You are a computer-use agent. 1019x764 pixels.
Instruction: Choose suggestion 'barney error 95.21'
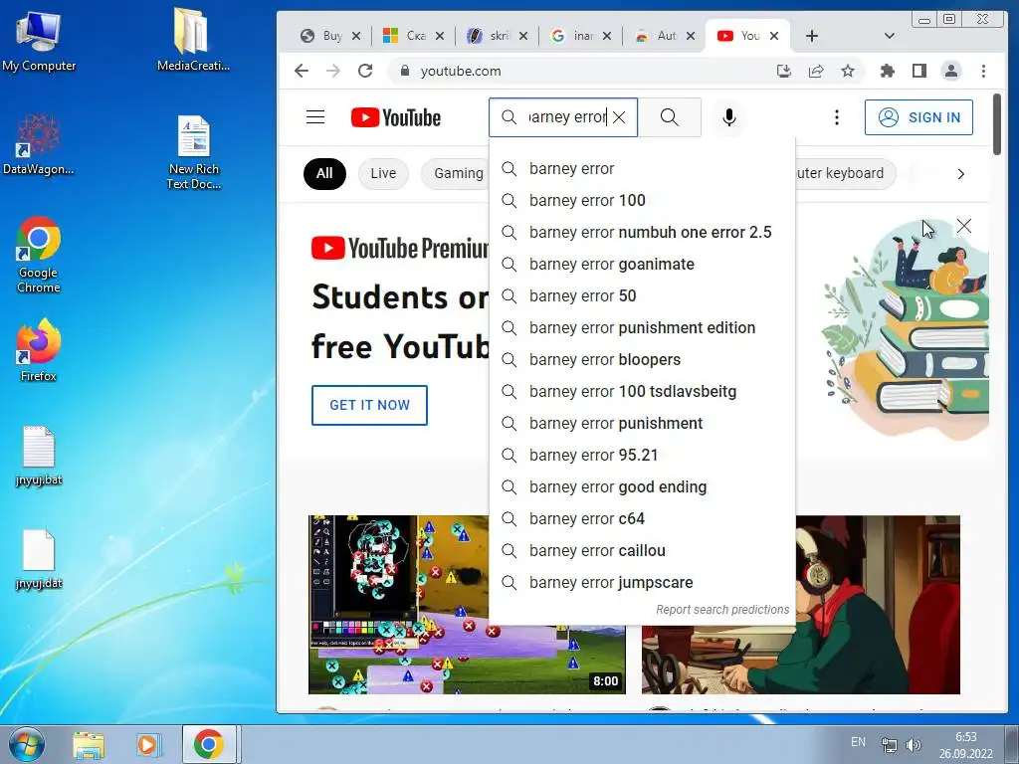coord(642,456)
